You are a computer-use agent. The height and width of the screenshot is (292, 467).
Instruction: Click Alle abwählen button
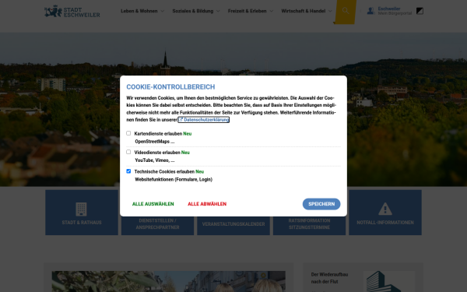pos(207,204)
